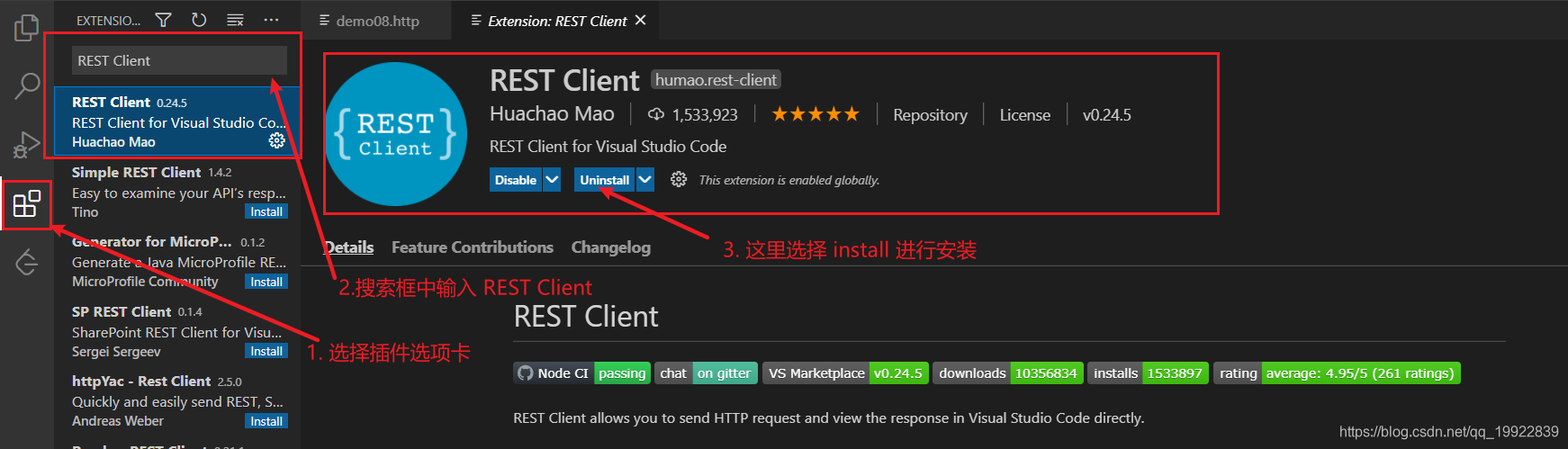This screenshot has height=449, width=1568.
Task: Expand the Uninstall dropdown arrow
Action: point(645,180)
